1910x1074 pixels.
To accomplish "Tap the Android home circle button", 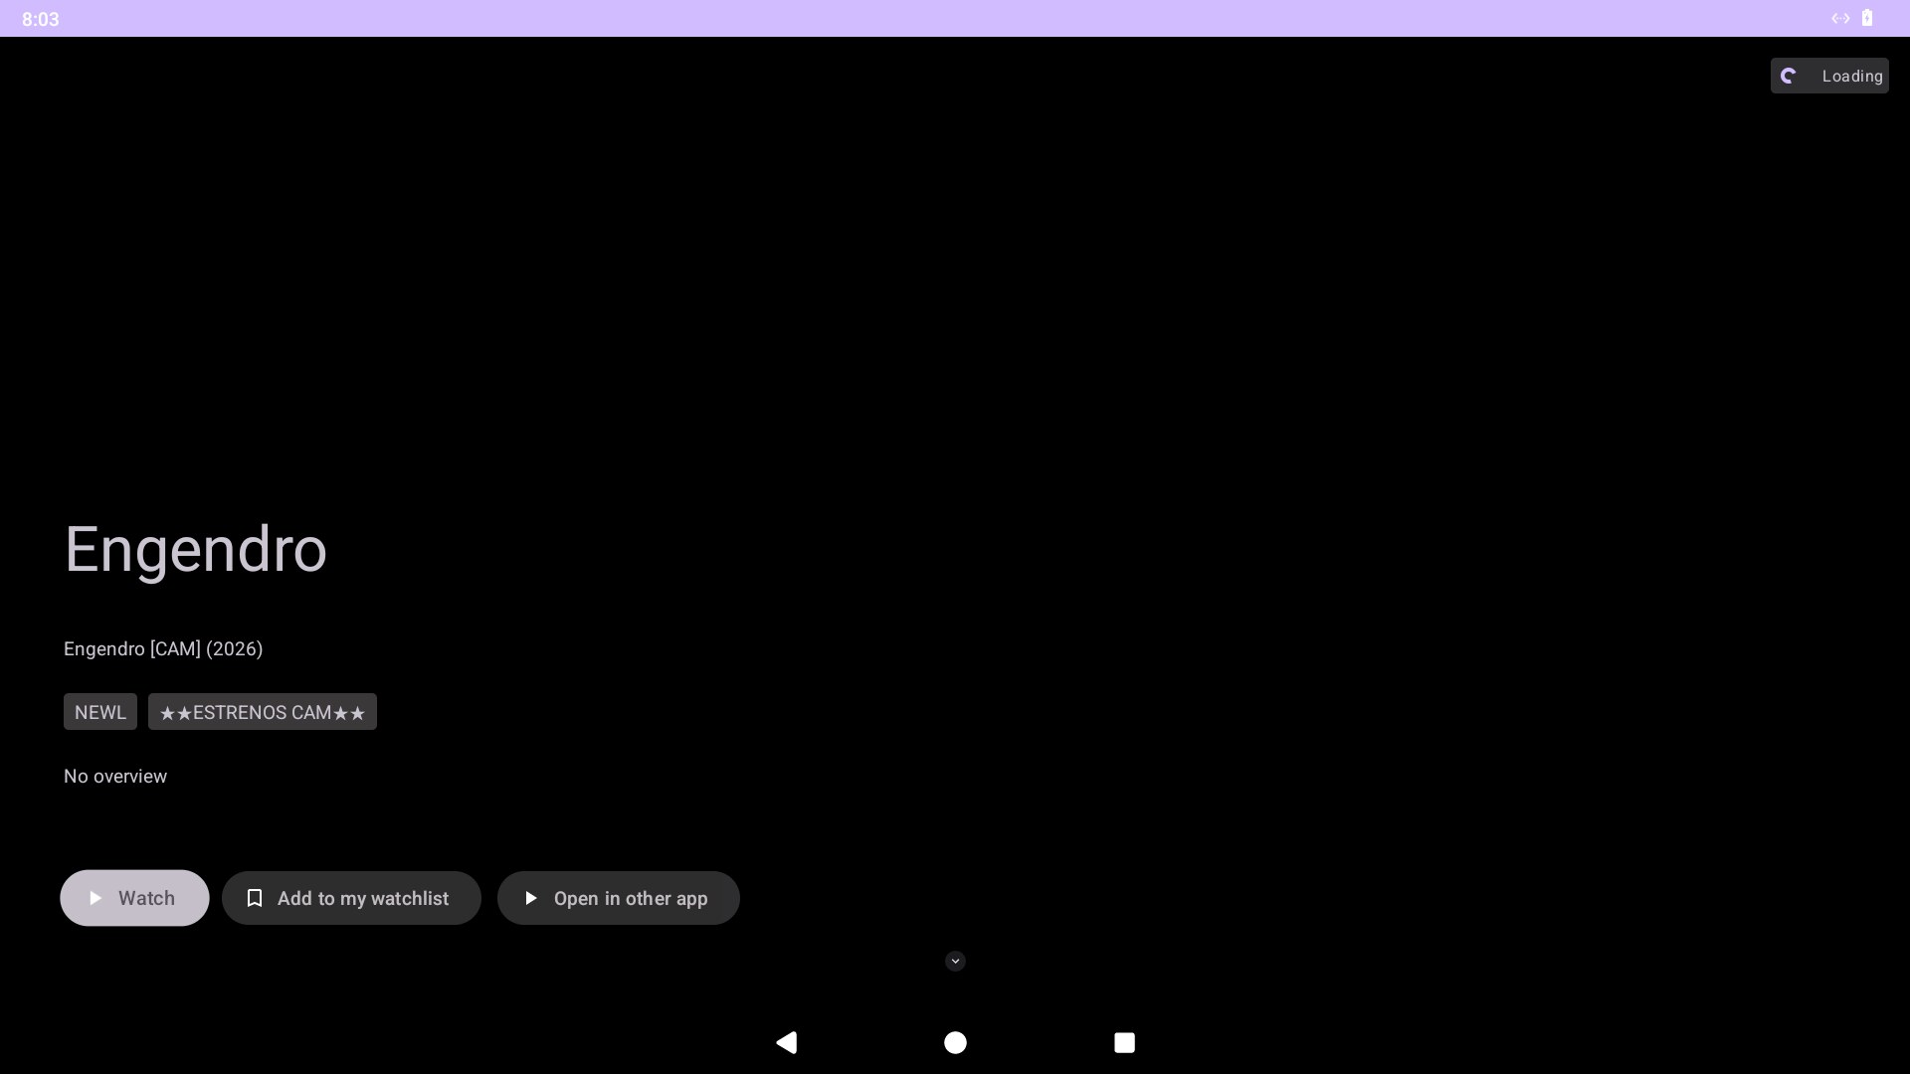I will click(x=955, y=1042).
